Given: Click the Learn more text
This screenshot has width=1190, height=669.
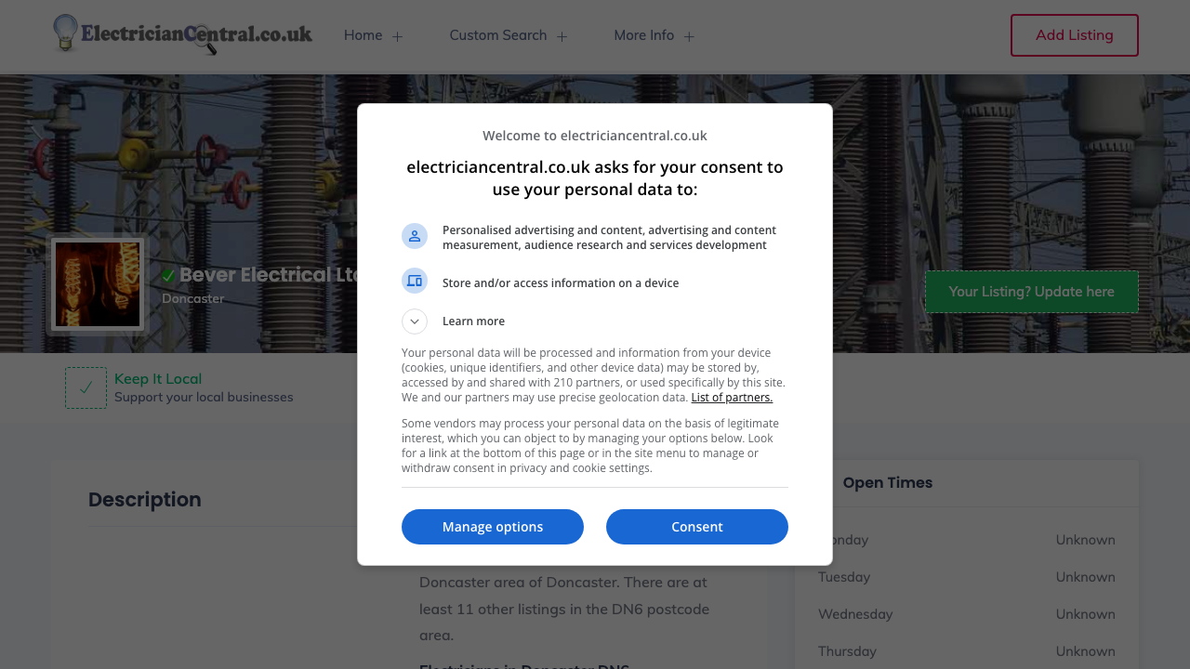Looking at the screenshot, I should 473,321.
